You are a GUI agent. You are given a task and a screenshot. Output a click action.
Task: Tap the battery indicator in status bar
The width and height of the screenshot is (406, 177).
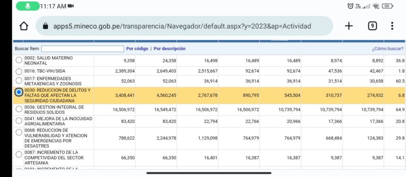[x=387, y=6]
